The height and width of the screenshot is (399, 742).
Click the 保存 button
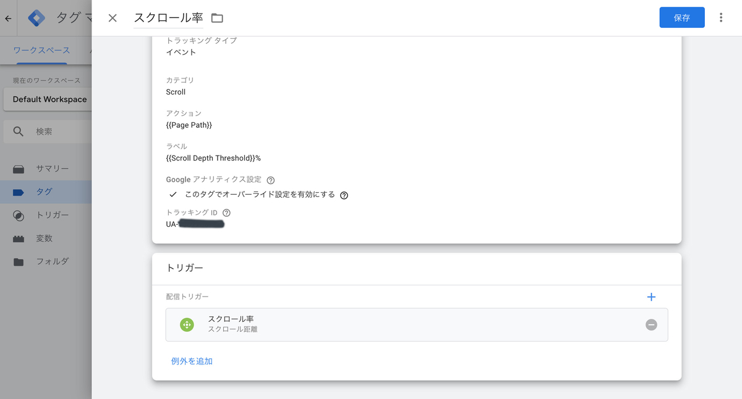[682, 17]
